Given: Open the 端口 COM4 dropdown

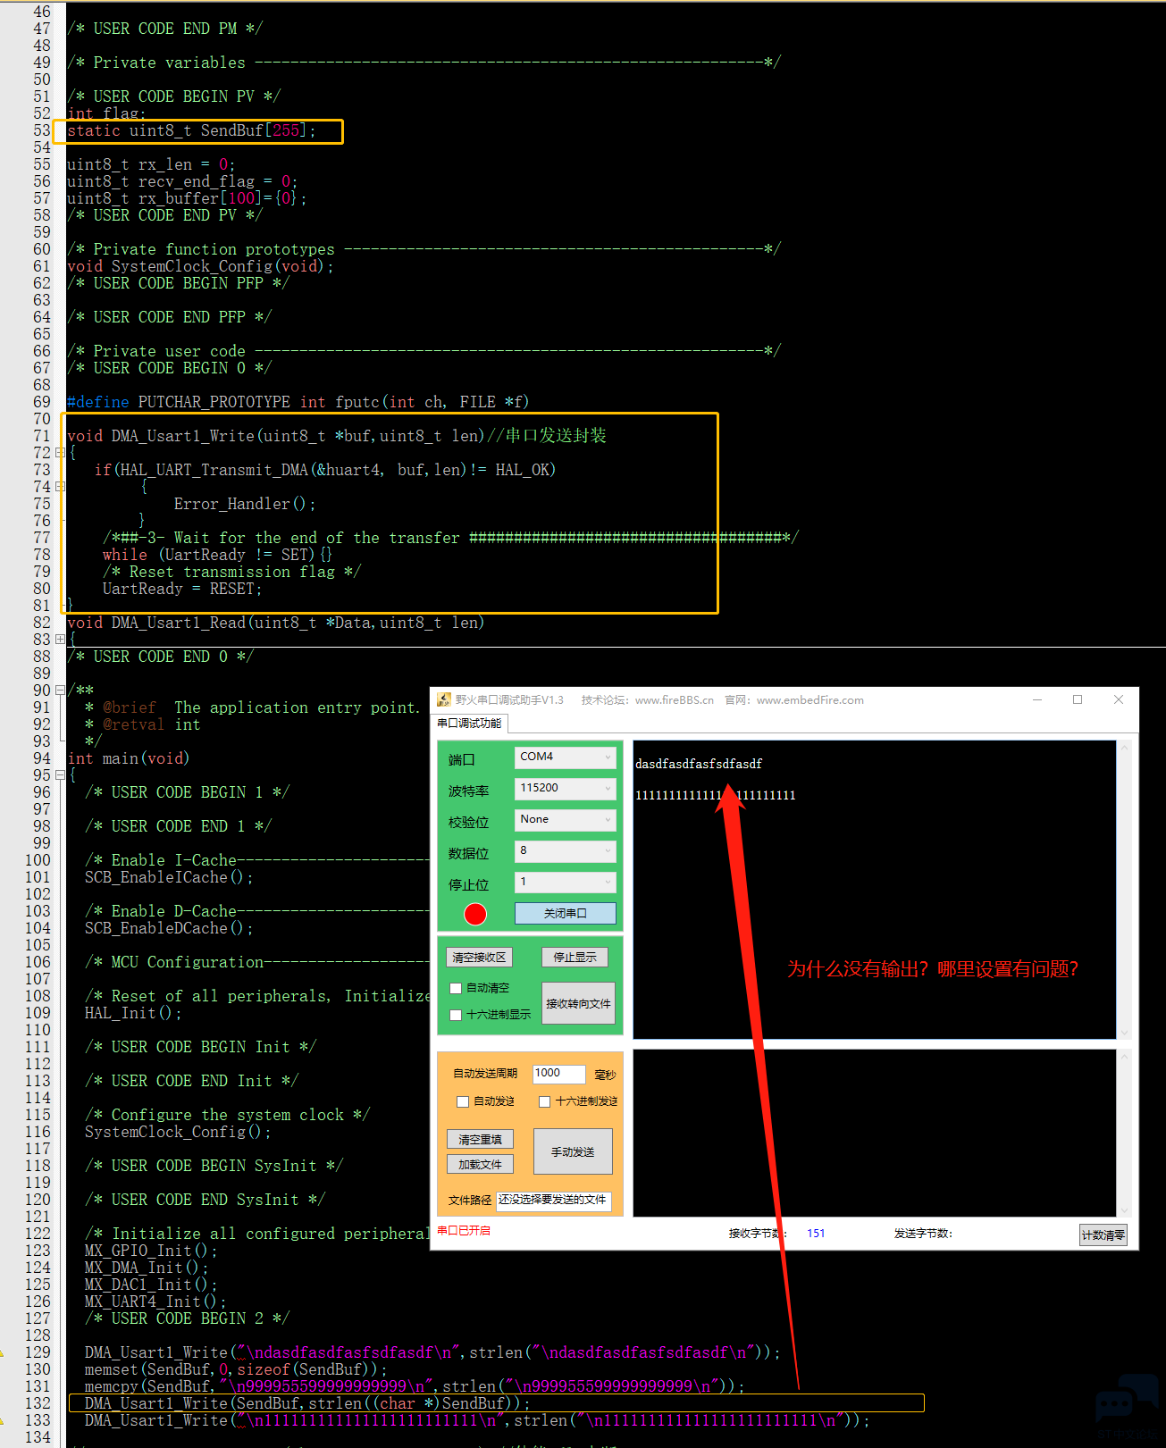Looking at the screenshot, I should point(566,757).
